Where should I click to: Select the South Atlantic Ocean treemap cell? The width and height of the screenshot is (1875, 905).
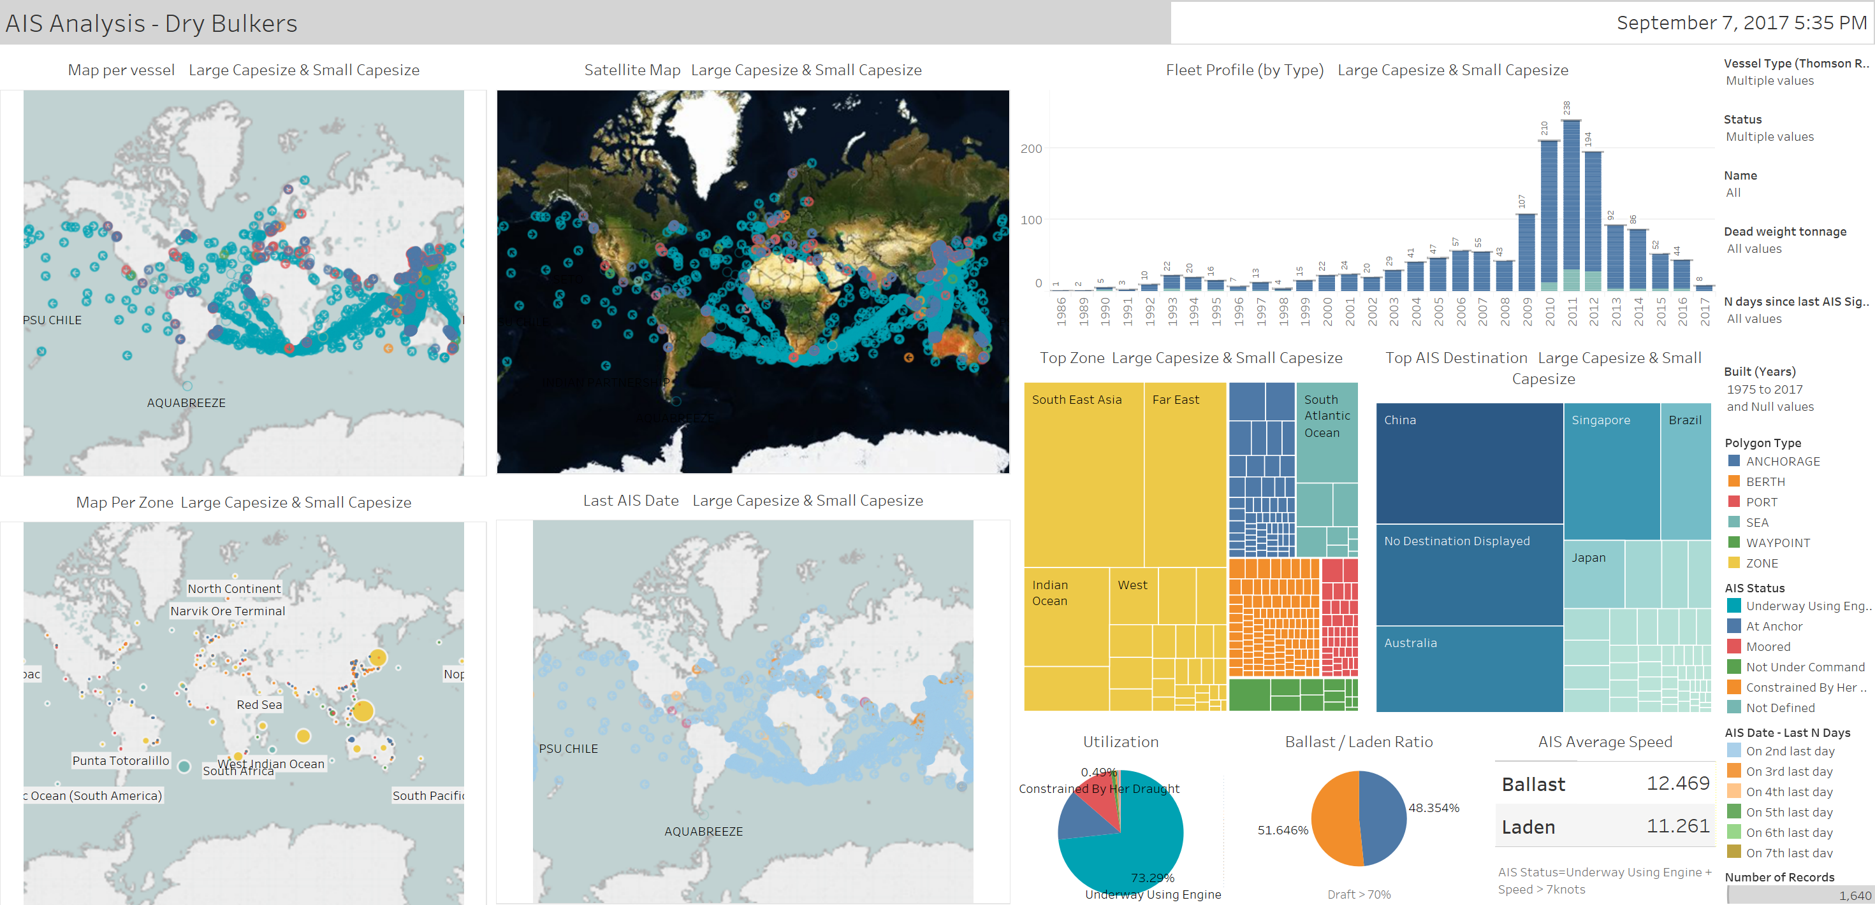[x=1327, y=432]
